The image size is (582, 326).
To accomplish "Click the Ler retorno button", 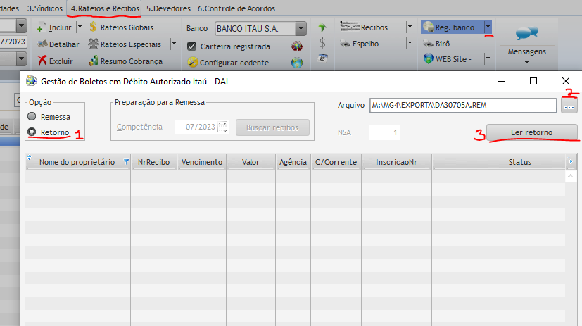I will pos(531,132).
